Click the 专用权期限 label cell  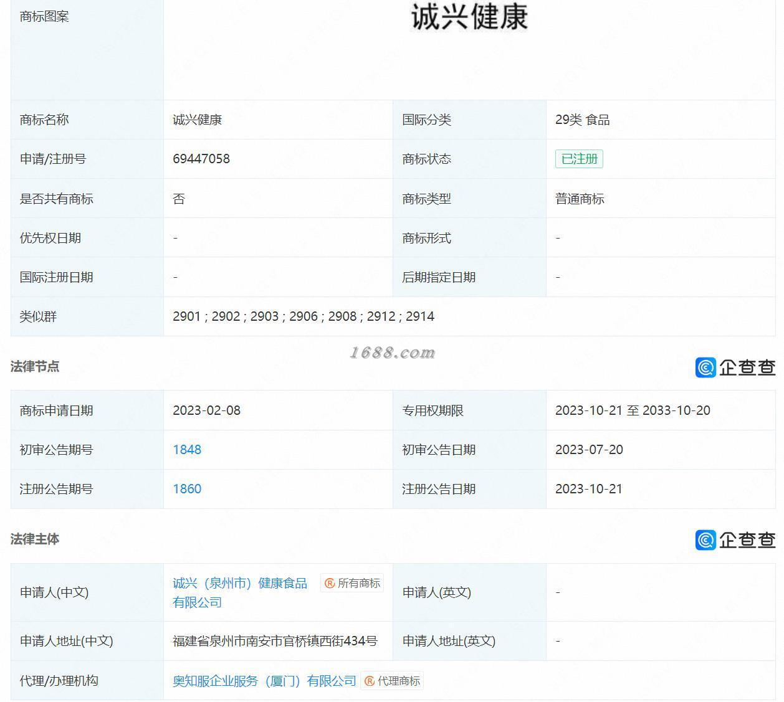(x=470, y=410)
